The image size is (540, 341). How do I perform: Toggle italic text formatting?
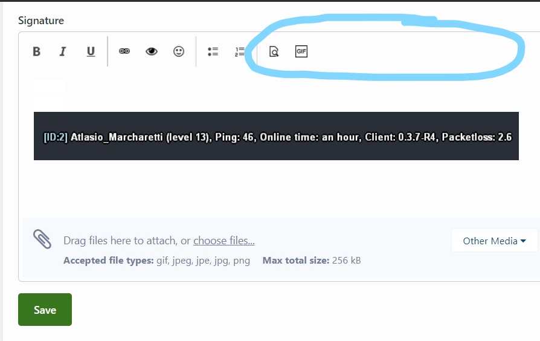(63, 51)
